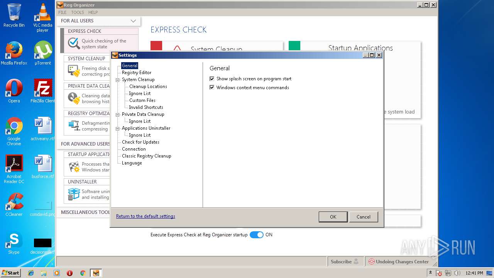This screenshot has width=494, height=278.
Task: Click the Registry Optimization defragment icon
Action: coord(74,126)
